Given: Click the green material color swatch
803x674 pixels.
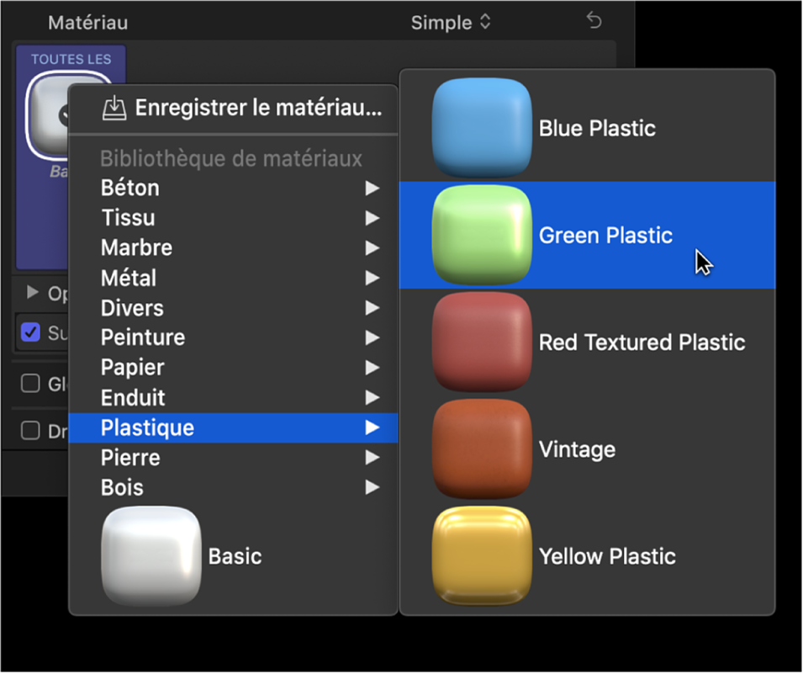Looking at the screenshot, I should [x=480, y=236].
